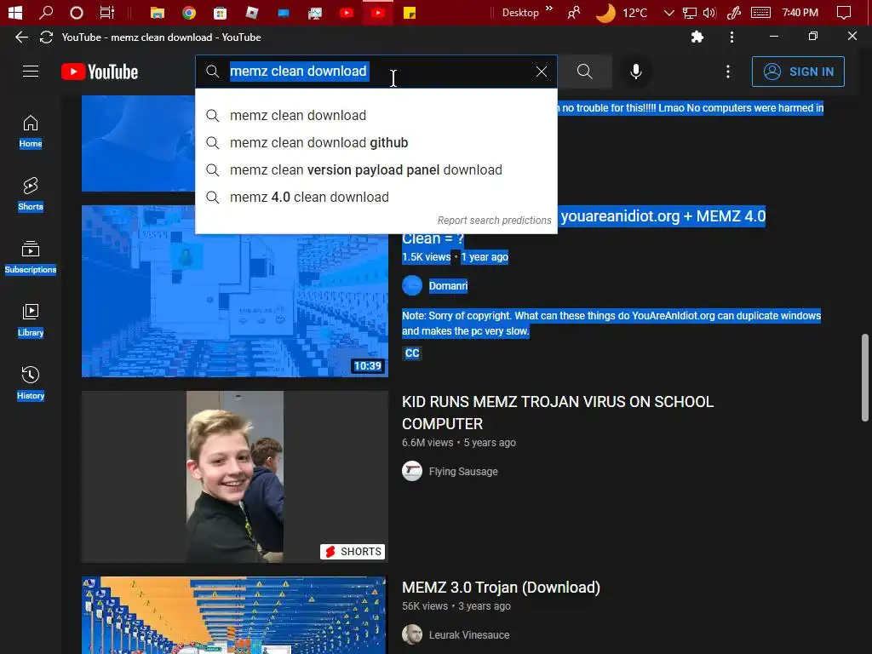The image size is (872, 654).
Task: Open the extensions puzzle-piece icon
Action: click(697, 37)
